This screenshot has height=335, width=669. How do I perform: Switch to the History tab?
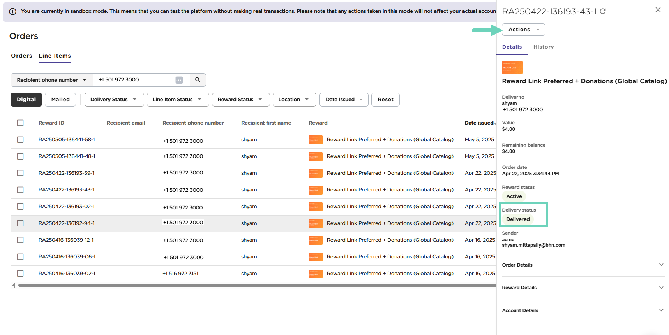click(543, 47)
